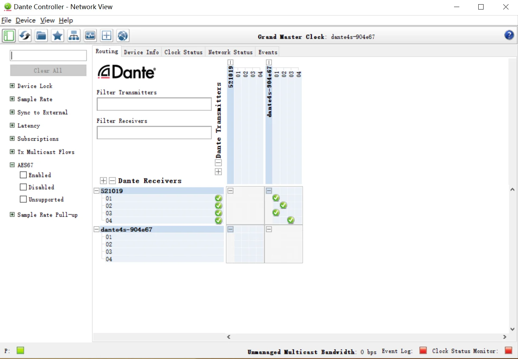Viewport: 518px width, 359px height.
Task: Switch to the Clock Status tab
Action: point(183,52)
